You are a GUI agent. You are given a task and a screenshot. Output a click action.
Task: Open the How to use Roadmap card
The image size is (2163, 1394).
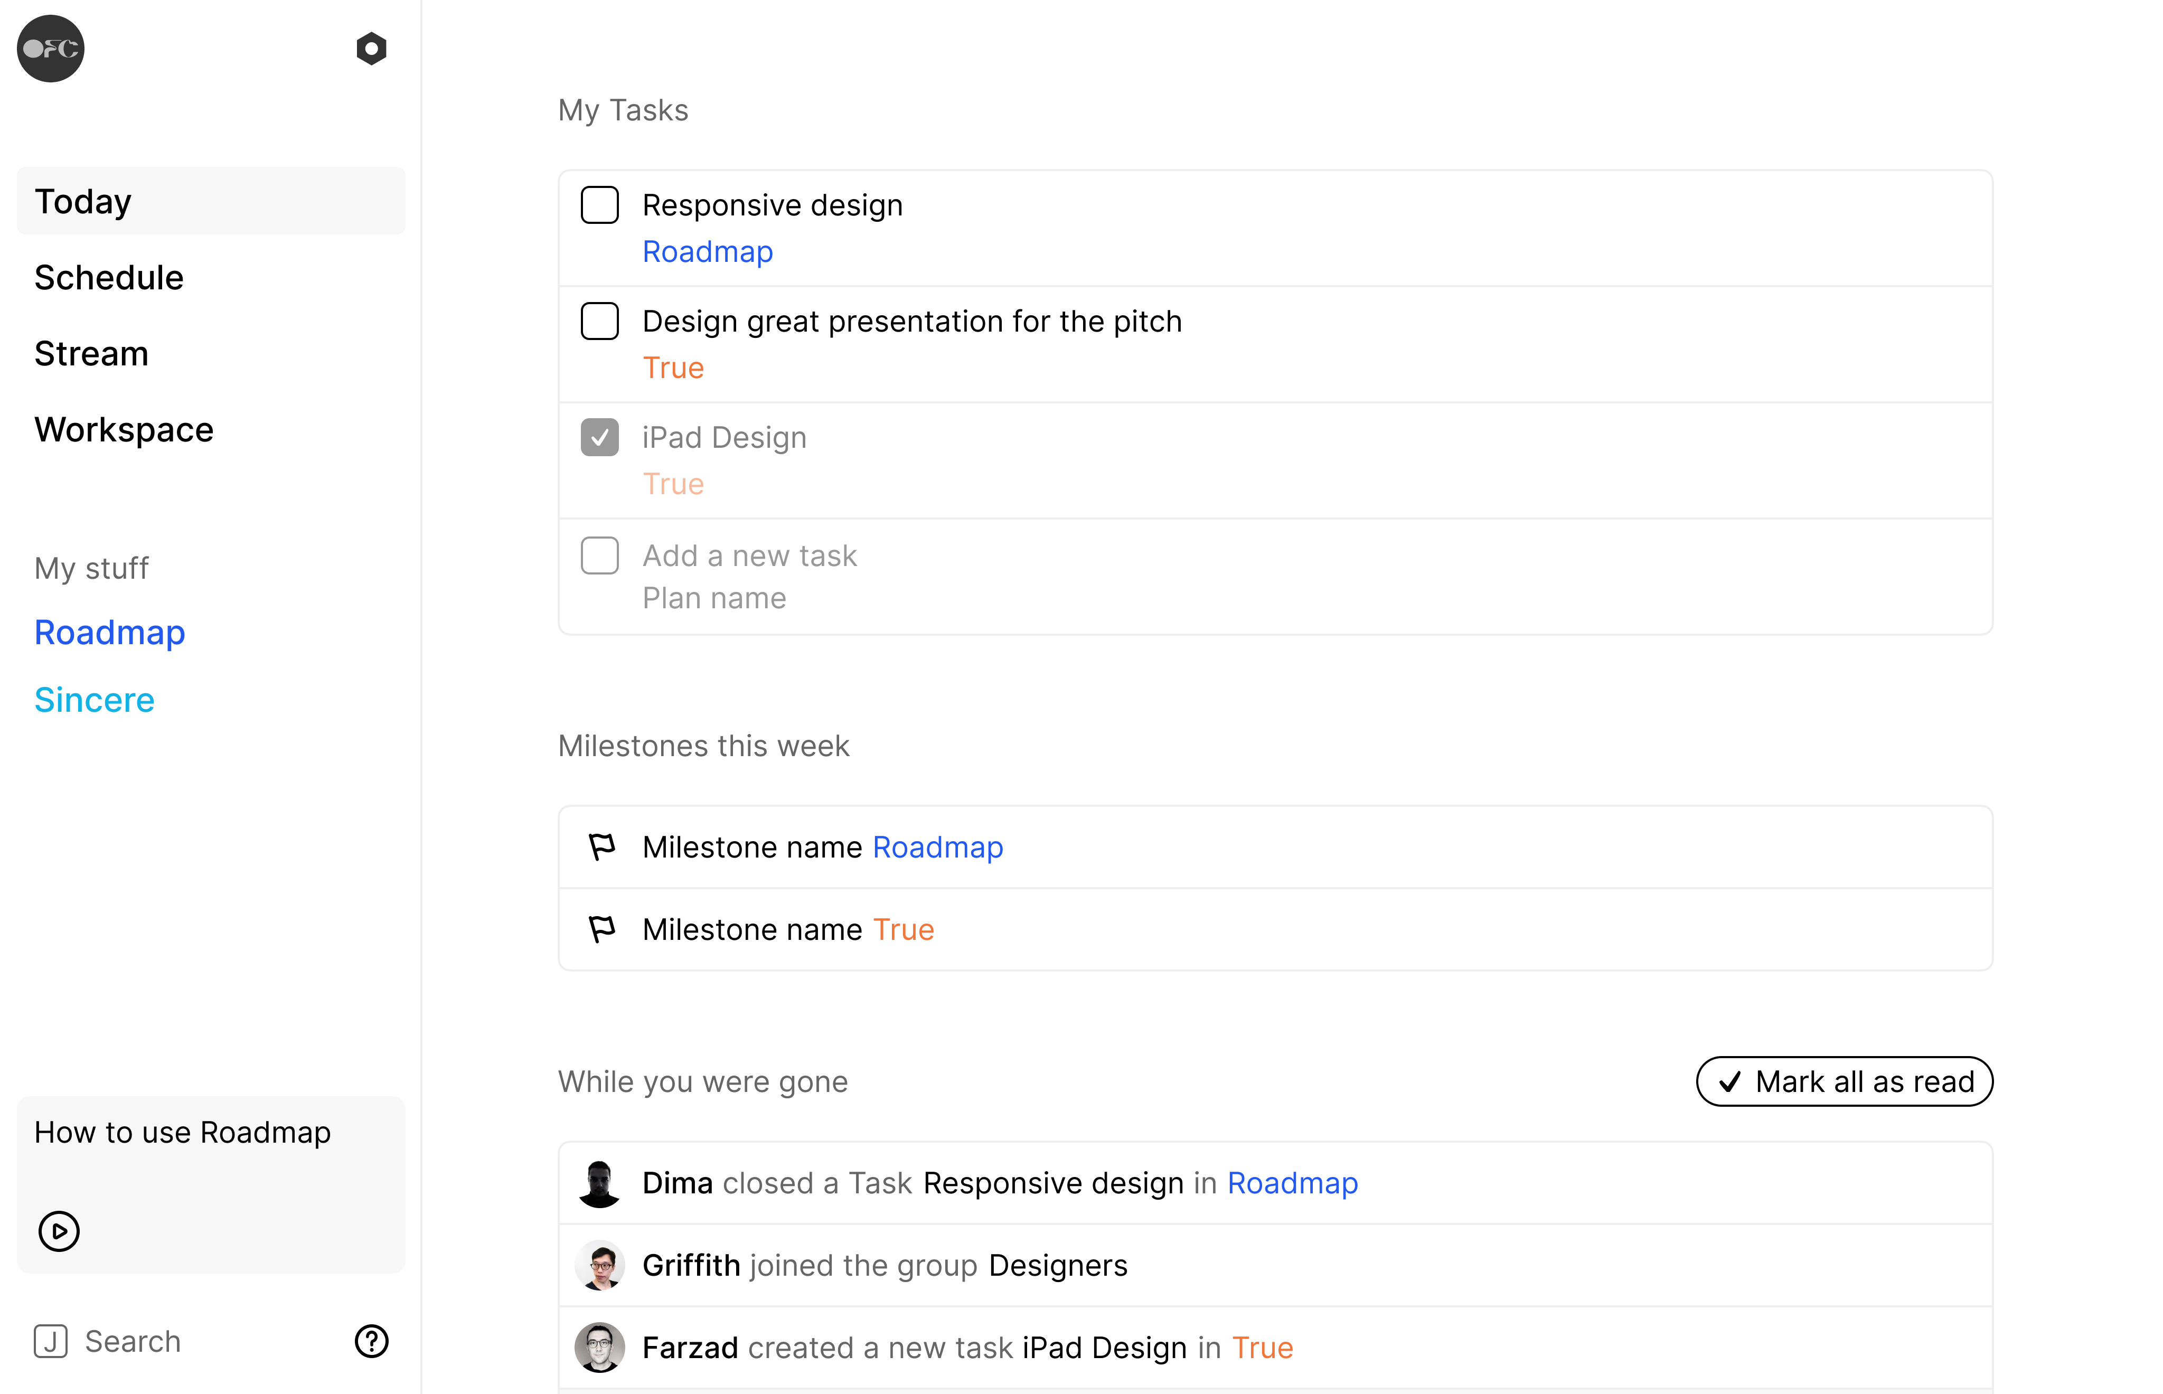tap(211, 1185)
